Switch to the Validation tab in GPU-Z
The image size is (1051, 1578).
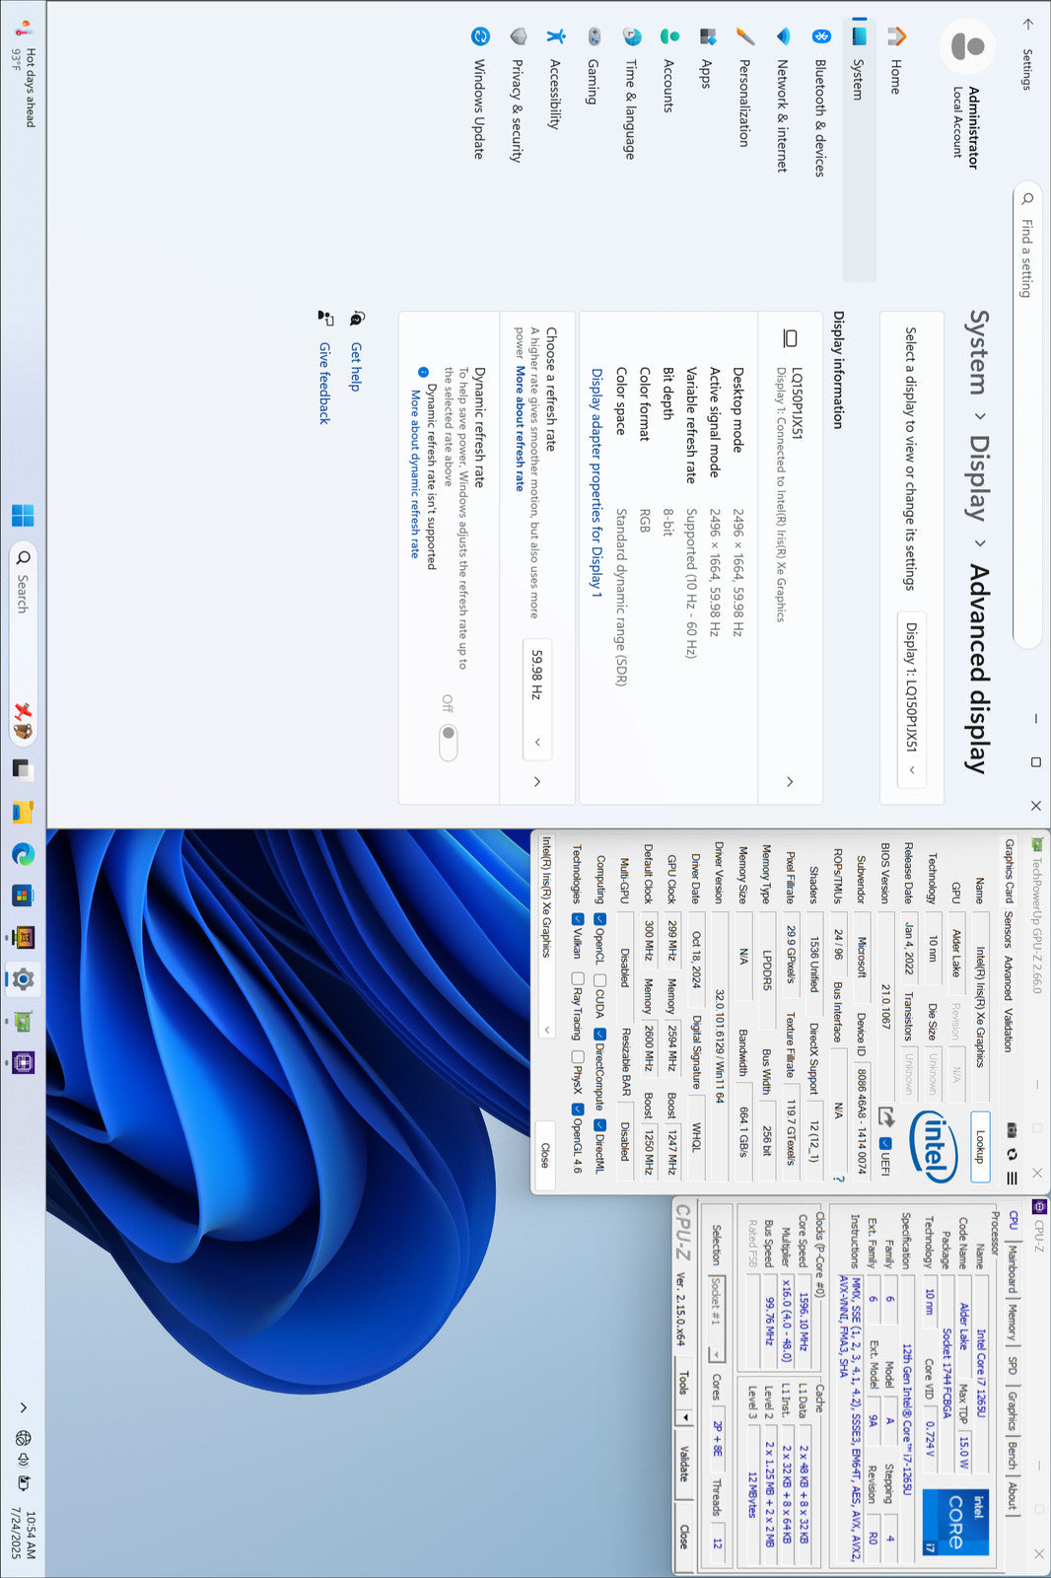pyautogui.click(x=1009, y=1031)
